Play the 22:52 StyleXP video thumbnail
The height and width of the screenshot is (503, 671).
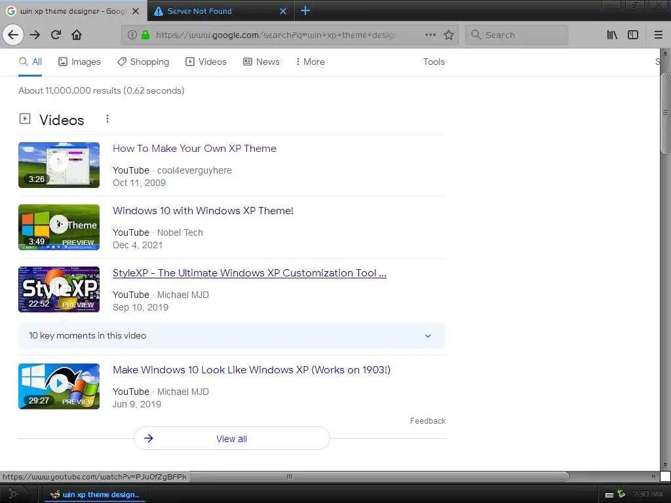coord(59,289)
